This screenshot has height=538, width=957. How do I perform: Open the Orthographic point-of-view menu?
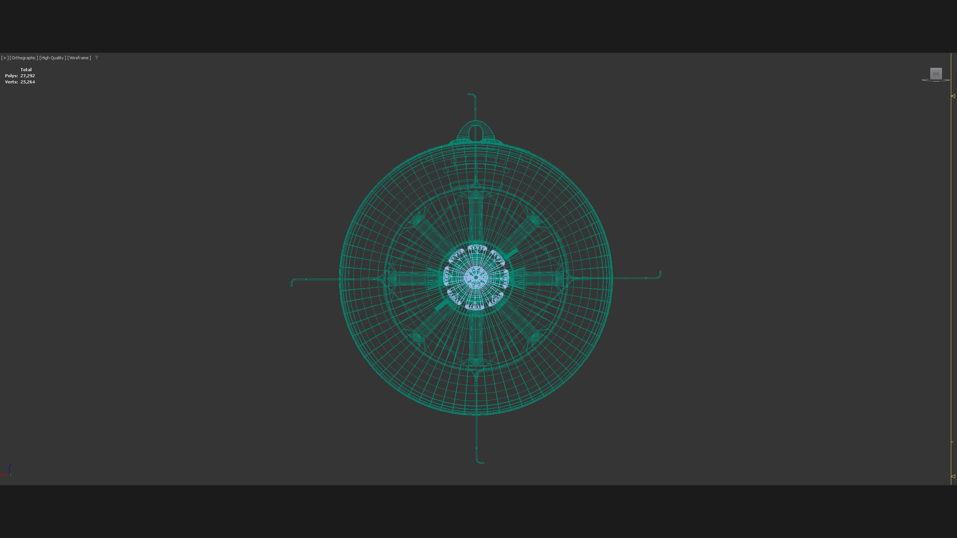click(24, 58)
